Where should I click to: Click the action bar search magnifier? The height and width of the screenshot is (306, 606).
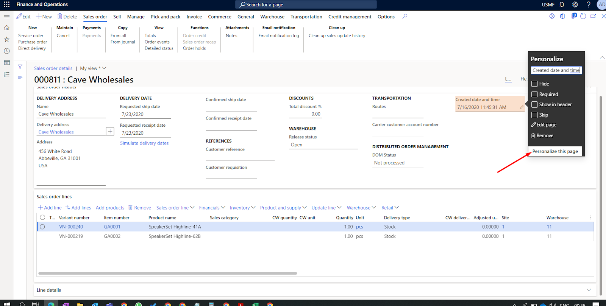pyautogui.click(x=405, y=17)
